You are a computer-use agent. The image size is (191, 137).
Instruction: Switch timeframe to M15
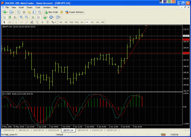71,22
